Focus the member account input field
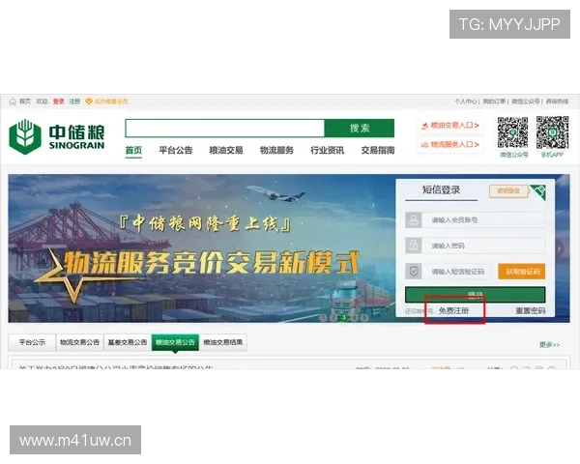 click(484, 220)
